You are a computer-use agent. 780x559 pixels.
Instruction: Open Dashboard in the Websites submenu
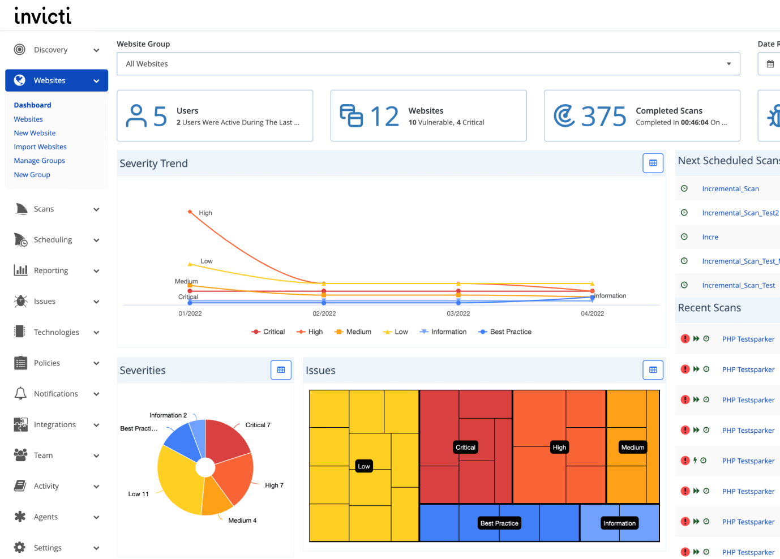click(x=33, y=105)
